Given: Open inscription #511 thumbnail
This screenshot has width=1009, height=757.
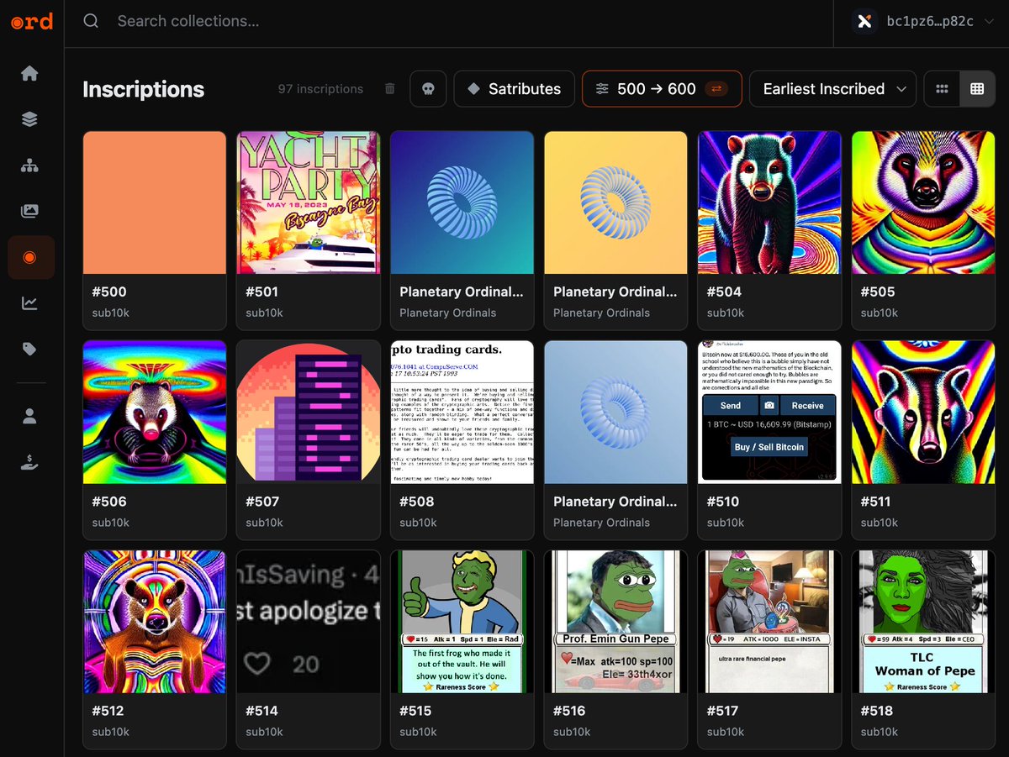Looking at the screenshot, I should [923, 412].
